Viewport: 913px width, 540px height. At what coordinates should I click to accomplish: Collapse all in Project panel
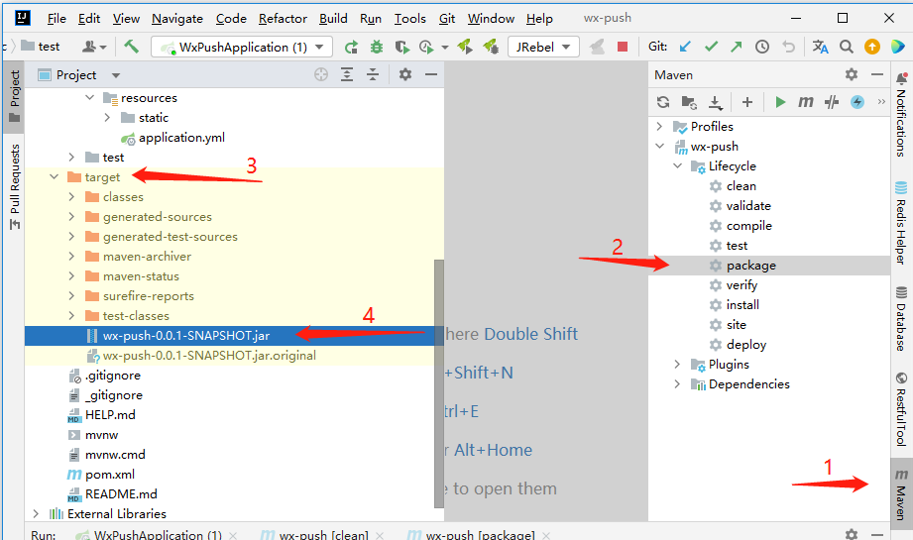point(373,74)
